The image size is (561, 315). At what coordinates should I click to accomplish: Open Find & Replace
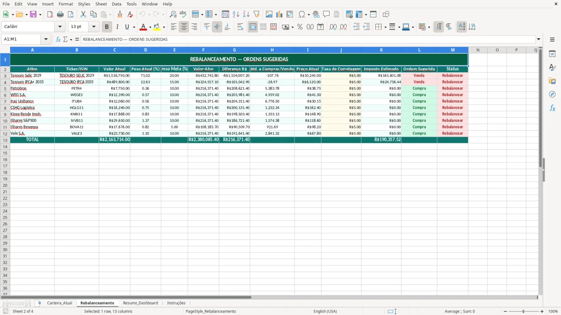pos(173,14)
